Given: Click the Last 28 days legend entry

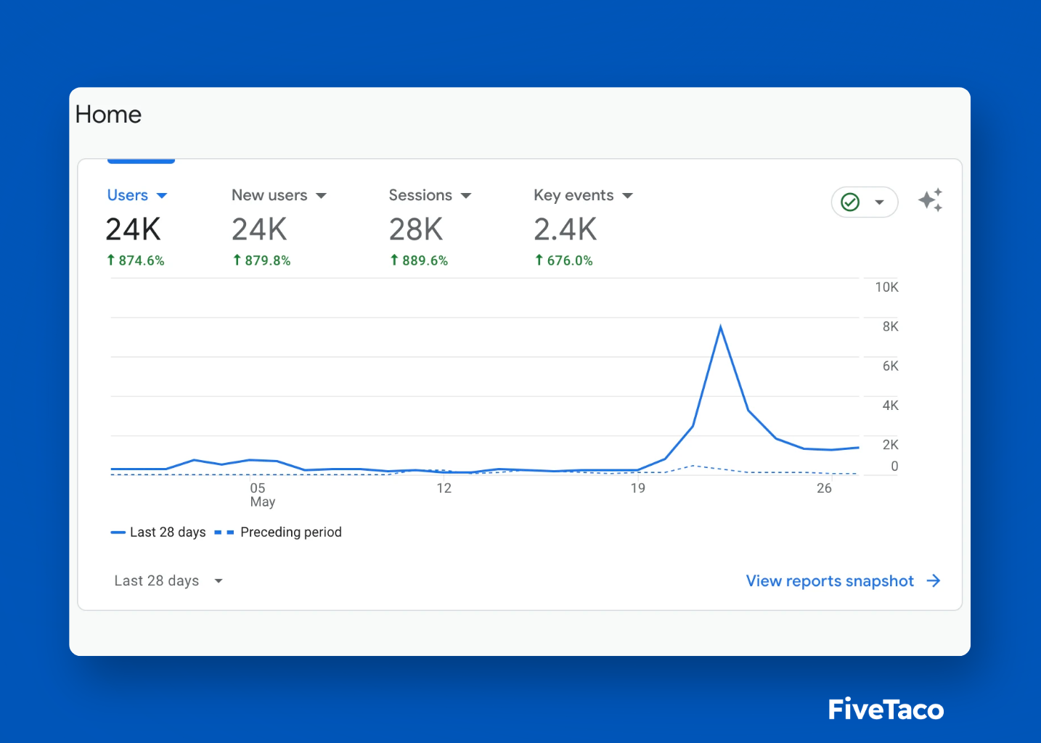Looking at the screenshot, I should [158, 532].
